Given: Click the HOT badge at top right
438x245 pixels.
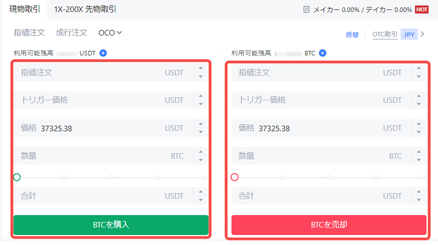Looking at the screenshot, I should (x=422, y=9).
